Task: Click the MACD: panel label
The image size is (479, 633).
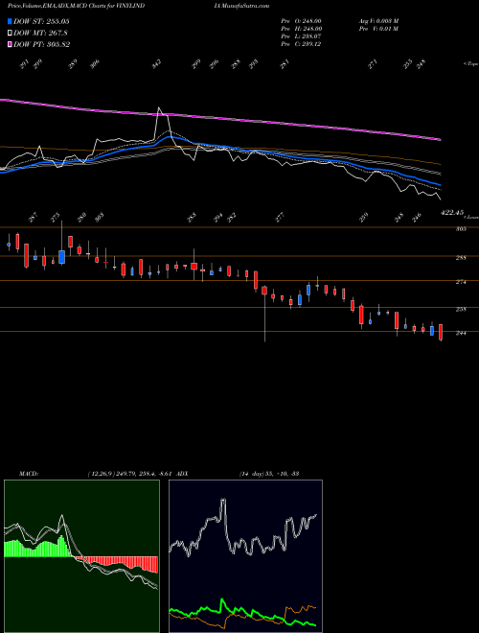Action: tap(28, 473)
